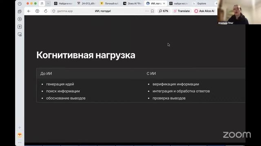Click the Translate button

point(181,11)
